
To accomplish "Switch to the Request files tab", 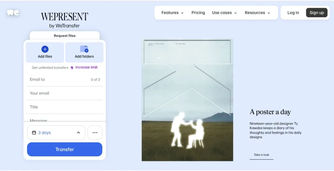I will (65, 36).
